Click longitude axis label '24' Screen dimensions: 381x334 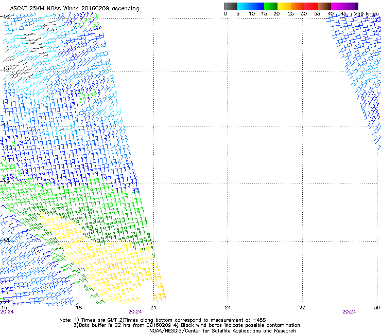228,308
